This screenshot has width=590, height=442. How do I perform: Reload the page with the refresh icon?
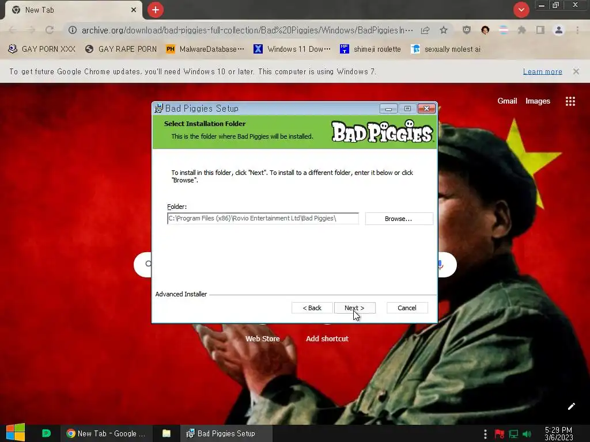[x=50, y=30]
